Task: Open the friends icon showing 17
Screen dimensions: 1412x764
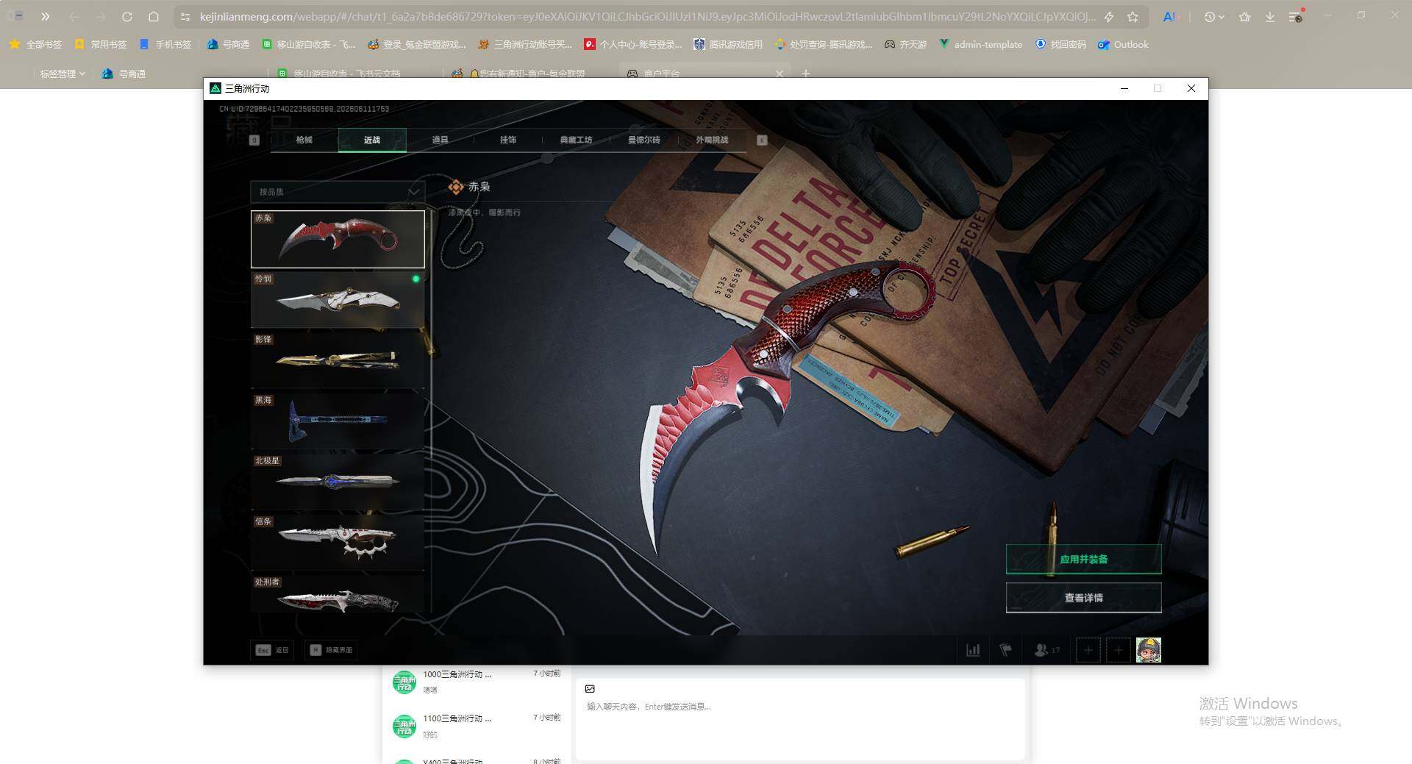Action: click(x=1046, y=650)
